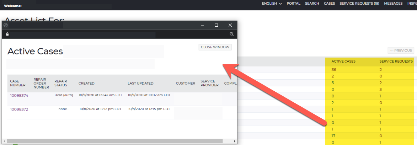Viewport: 417px width, 145px height.
Task: Click the horizontal scrollbar in the popup window
Action: [114, 141]
